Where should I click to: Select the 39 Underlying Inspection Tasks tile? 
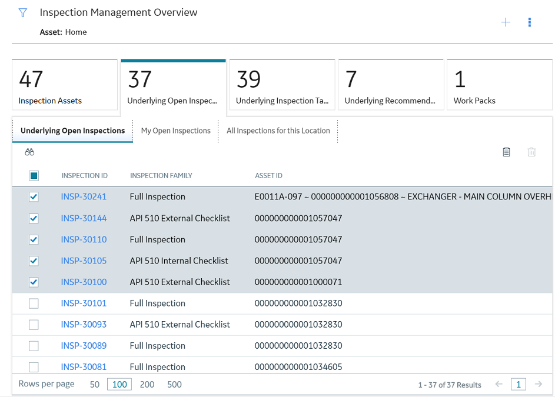(x=282, y=85)
